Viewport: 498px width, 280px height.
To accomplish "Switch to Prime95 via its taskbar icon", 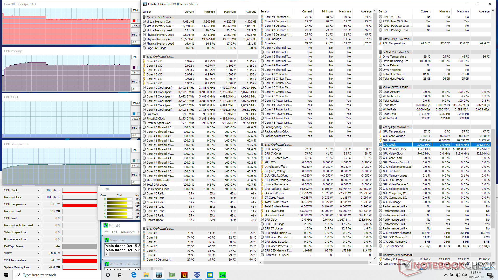I will pos(223,275).
